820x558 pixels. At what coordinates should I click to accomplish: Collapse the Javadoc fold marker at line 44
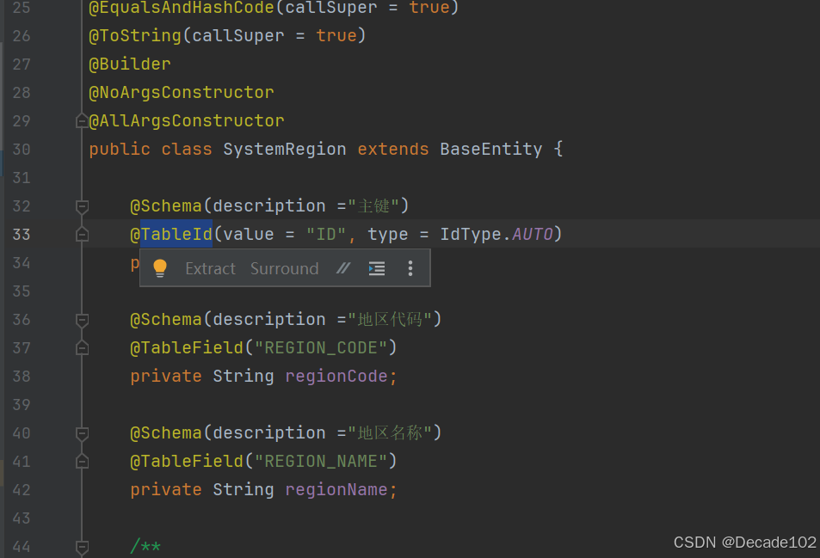click(82, 547)
